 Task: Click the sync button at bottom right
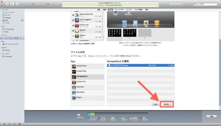[x=211, y=116]
